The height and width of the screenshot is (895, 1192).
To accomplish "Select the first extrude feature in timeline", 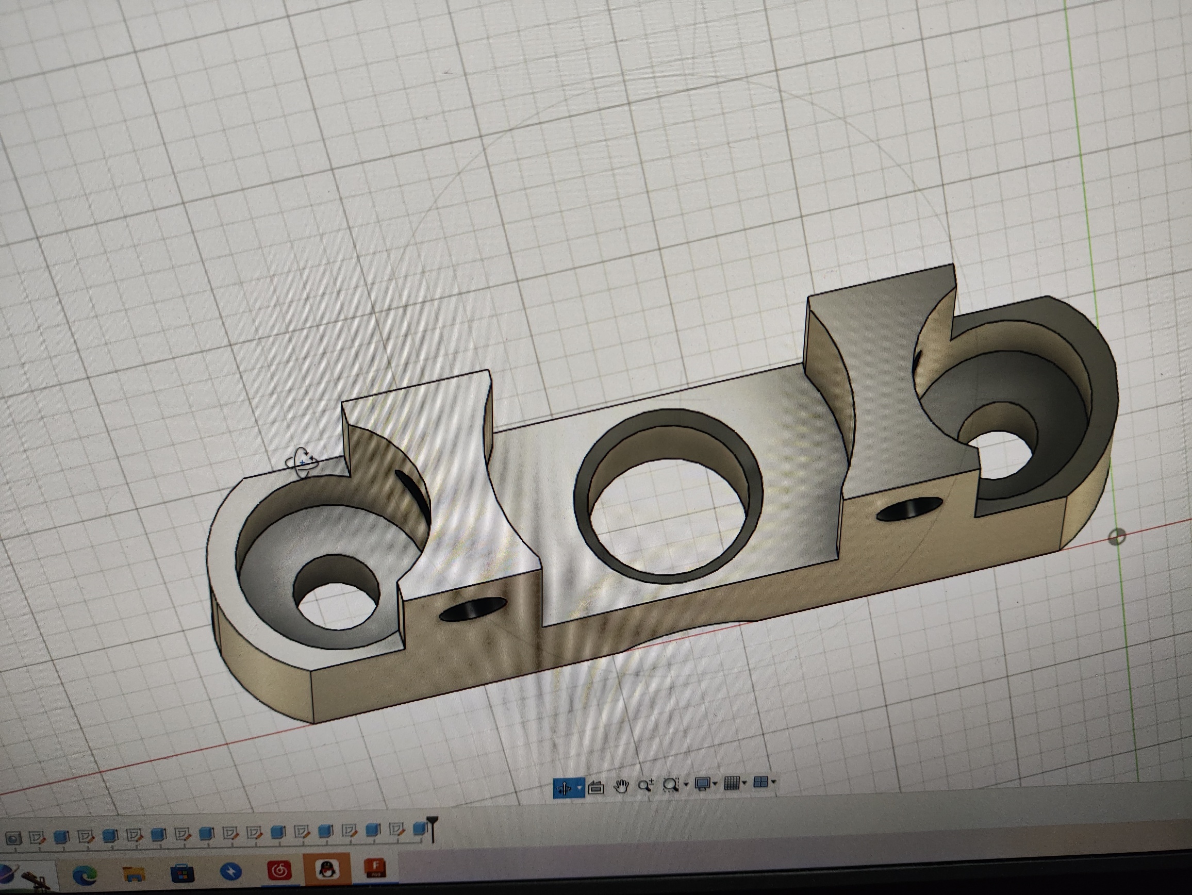I will click(x=61, y=837).
